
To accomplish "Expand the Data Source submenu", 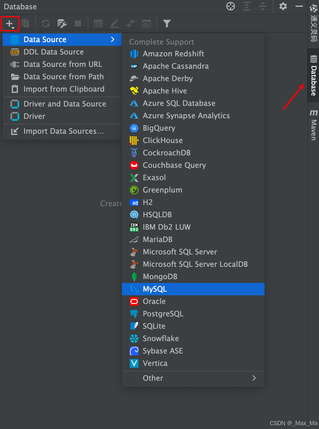I will (x=62, y=40).
